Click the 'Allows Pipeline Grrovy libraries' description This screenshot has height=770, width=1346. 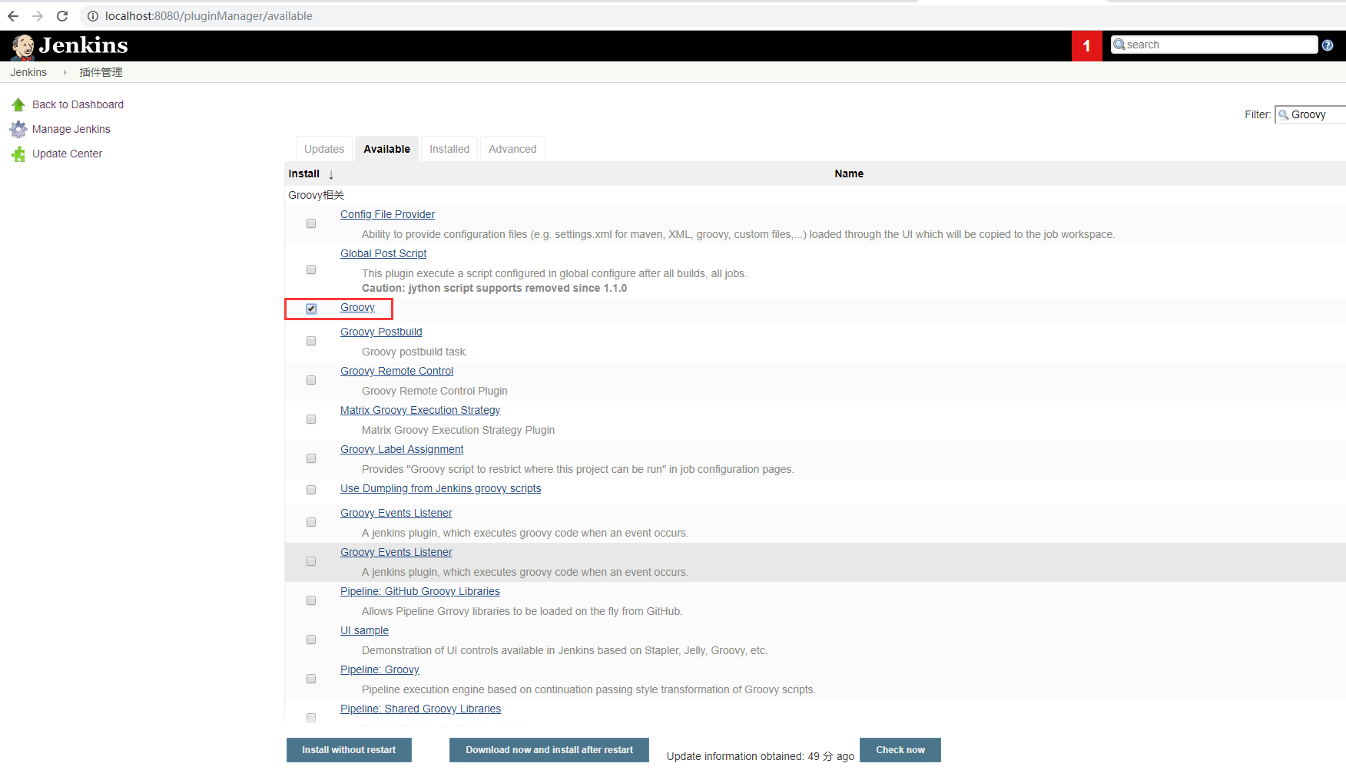[522, 611]
